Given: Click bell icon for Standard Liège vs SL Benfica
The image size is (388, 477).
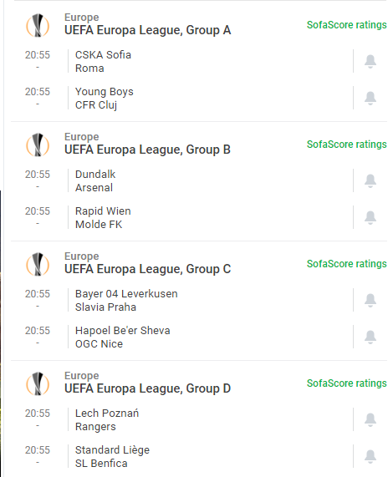Looking at the screenshot, I should [x=370, y=457].
